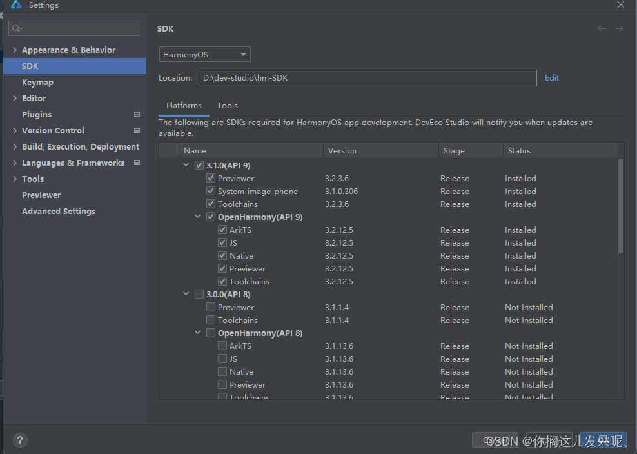This screenshot has width=637, height=454.
Task: Click the Stage column header
Action: (x=471, y=151)
